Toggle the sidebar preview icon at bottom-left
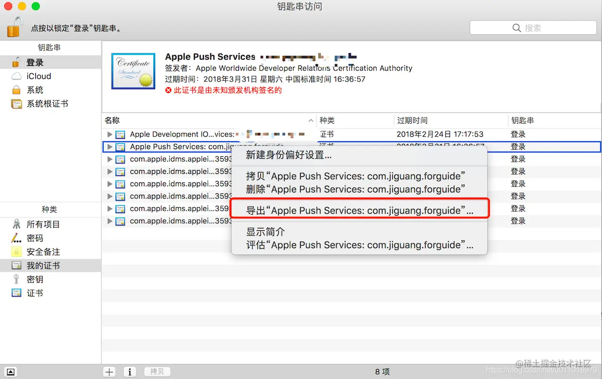This screenshot has width=602, height=379. coord(11,372)
